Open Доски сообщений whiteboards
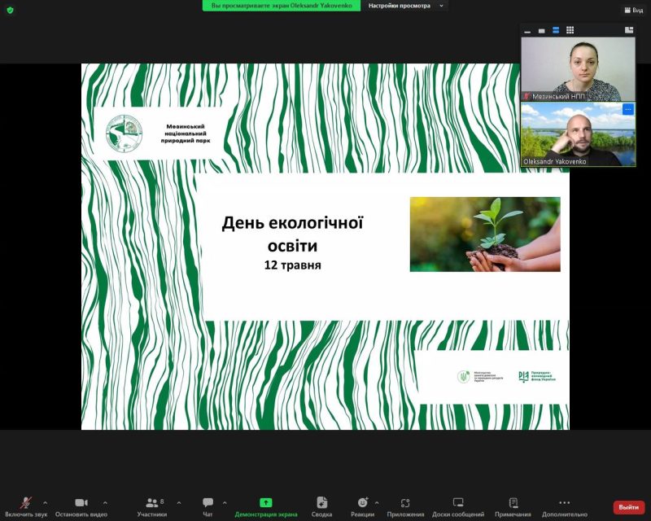This screenshot has width=651, height=521. point(457,506)
